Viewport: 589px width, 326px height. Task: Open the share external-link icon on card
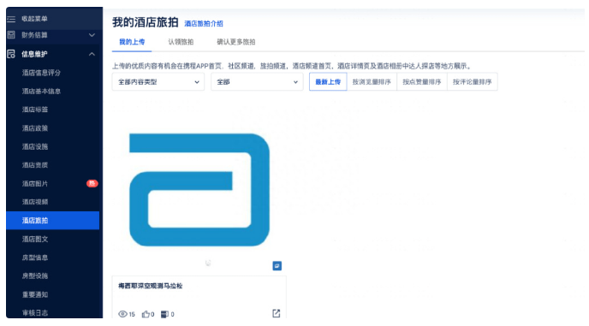276,313
